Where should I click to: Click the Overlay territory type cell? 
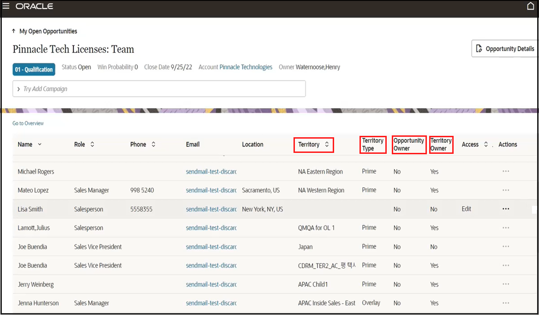pos(371,303)
